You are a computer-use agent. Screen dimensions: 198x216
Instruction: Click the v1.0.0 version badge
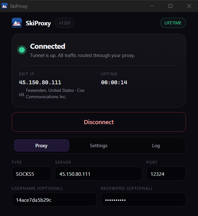coord(65,23)
